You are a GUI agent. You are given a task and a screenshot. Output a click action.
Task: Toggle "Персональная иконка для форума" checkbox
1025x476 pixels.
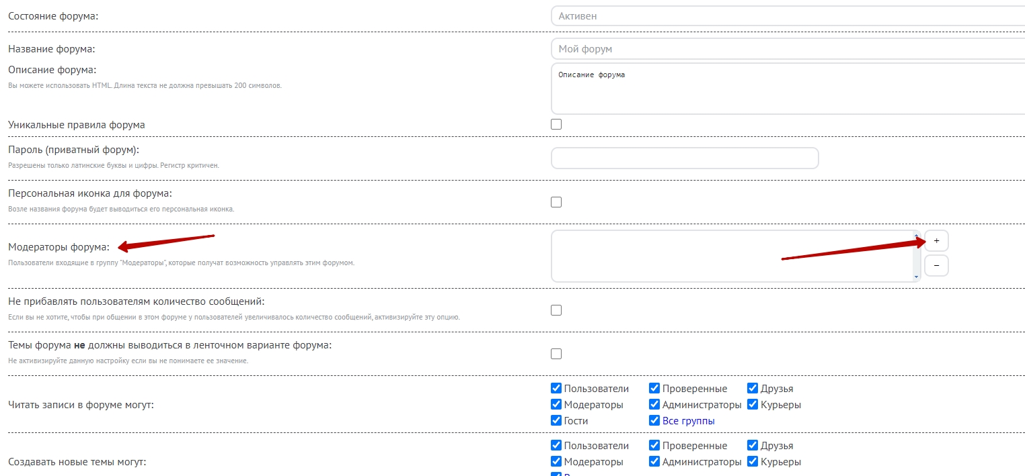click(556, 202)
